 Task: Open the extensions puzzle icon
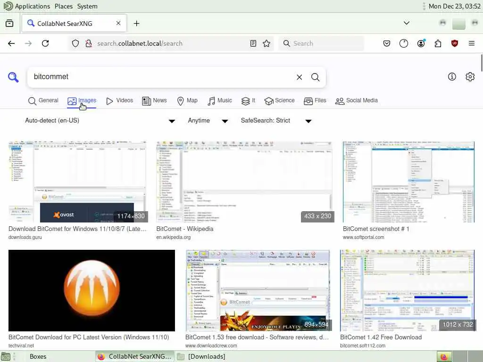click(x=438, y=43)
